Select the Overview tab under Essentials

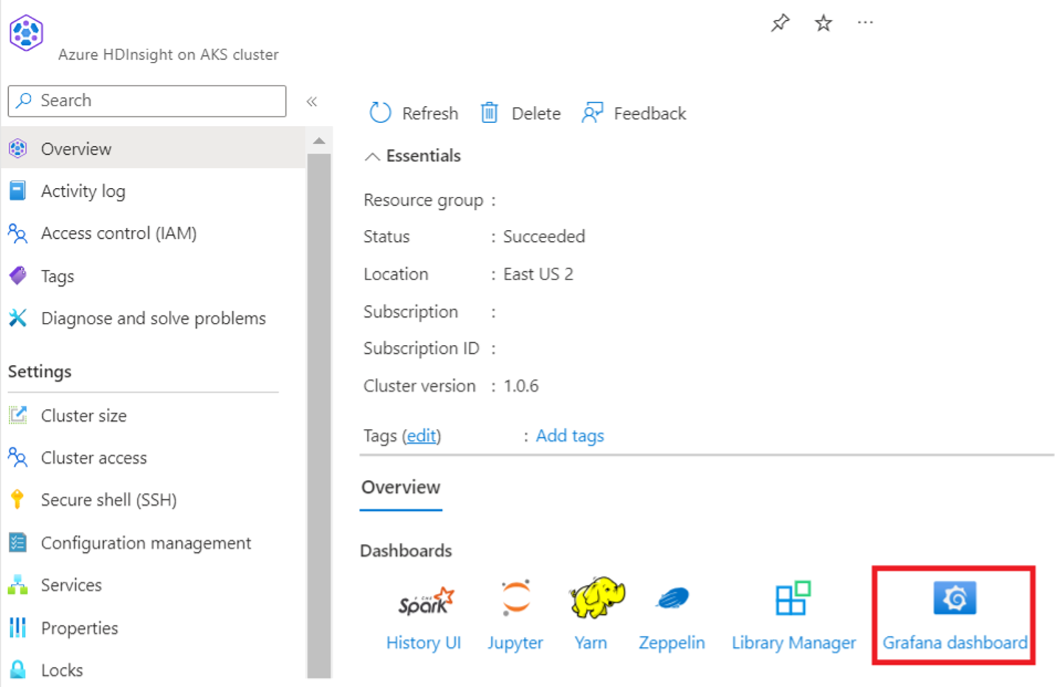tap(400, 487)
